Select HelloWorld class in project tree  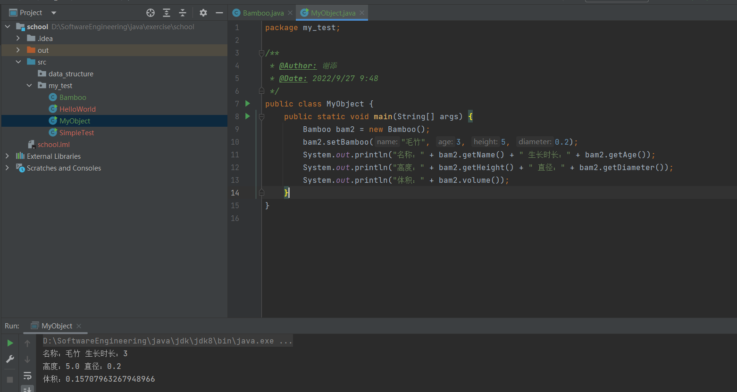77,109
